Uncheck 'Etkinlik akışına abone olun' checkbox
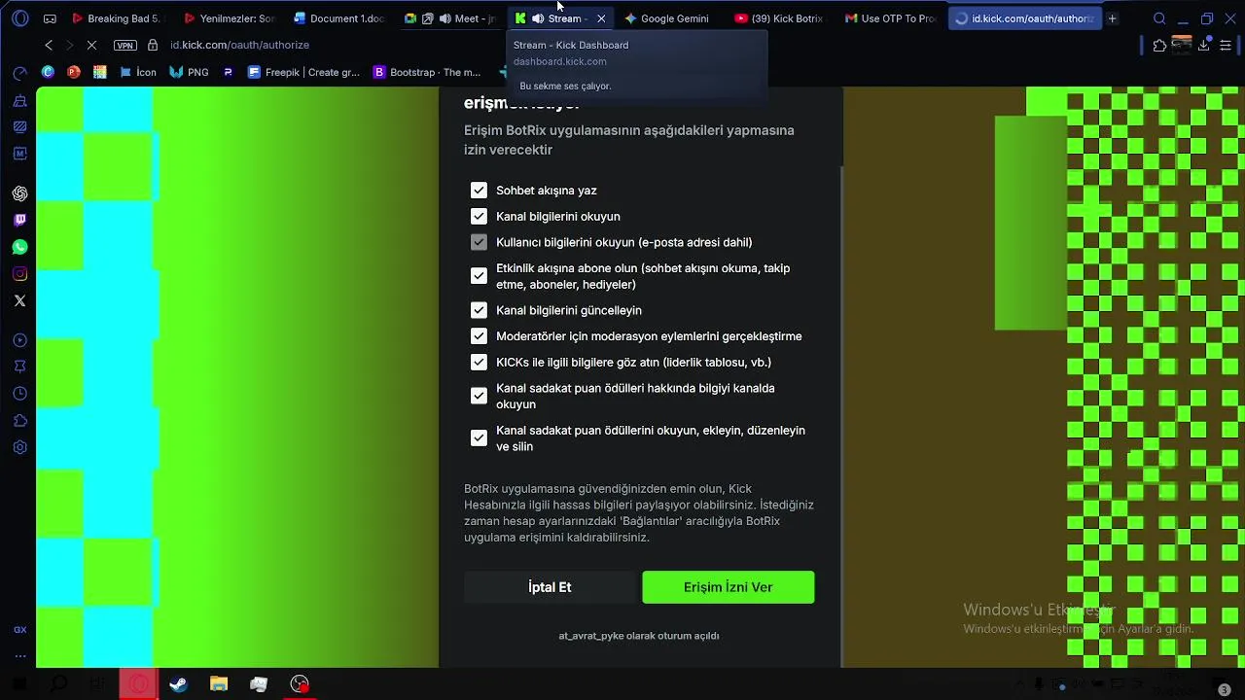The width and height of the screenshot is (1245, 700). [x=479, y=276]
